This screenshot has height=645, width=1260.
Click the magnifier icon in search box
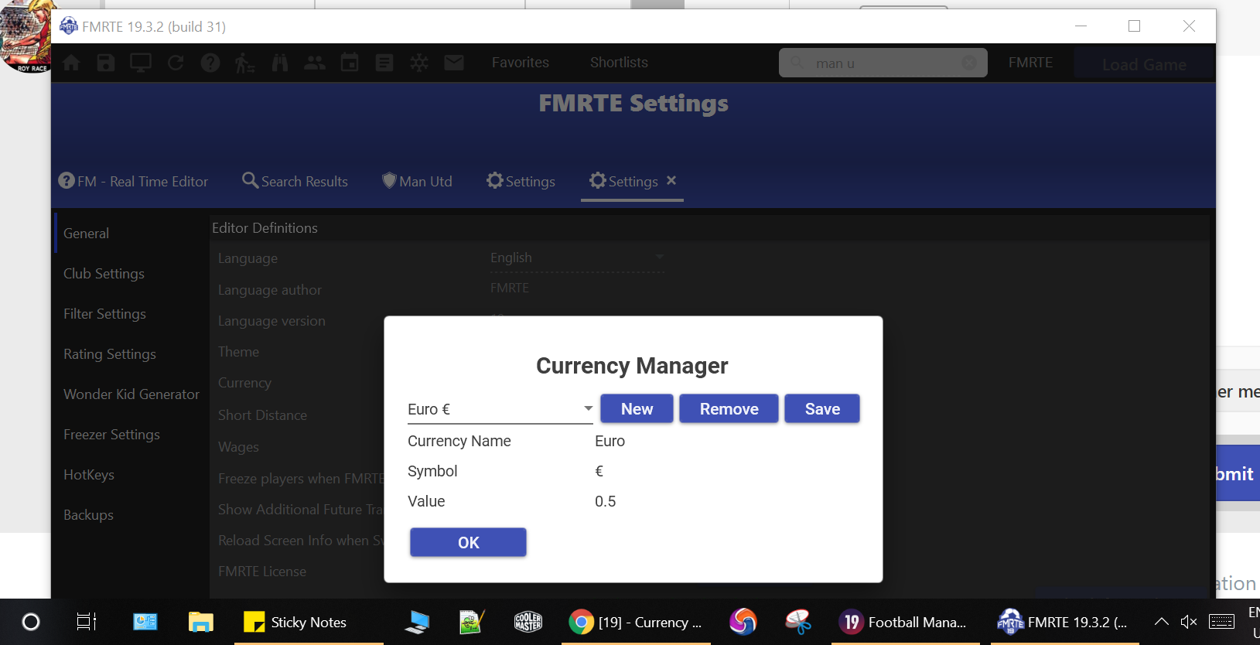click(x=797, y=62)
